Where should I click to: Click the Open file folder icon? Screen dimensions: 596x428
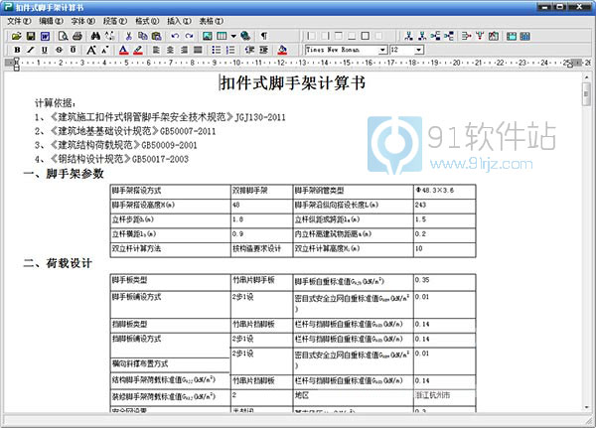(x=17, y=36)
